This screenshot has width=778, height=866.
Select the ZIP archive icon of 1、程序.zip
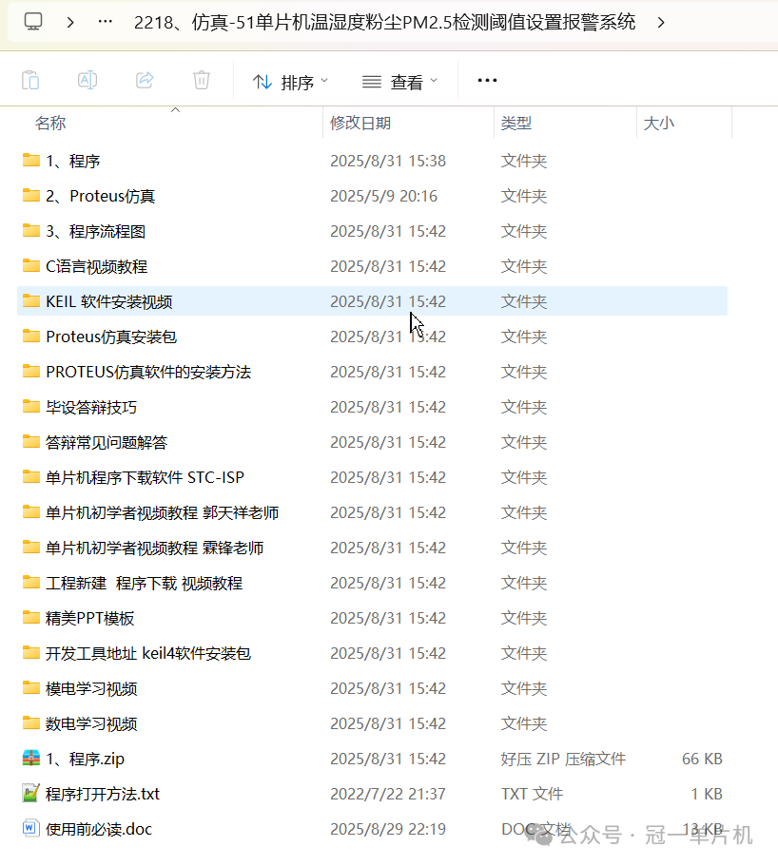coord(31,759)
